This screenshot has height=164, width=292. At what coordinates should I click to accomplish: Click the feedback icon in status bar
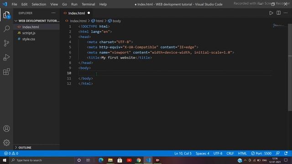pyautogui.click(x=277, y=154)
